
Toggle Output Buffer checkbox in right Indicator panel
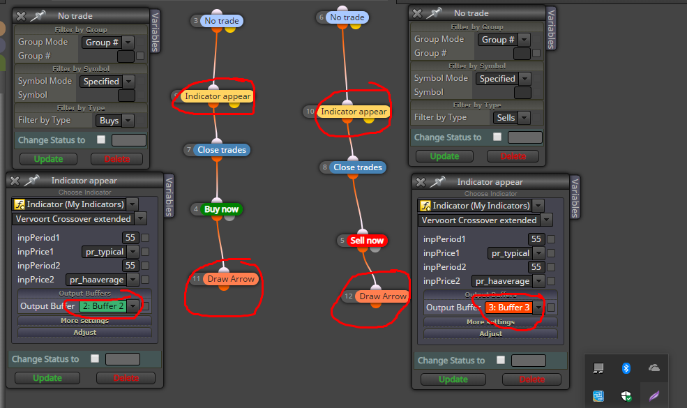pos(551,308)
